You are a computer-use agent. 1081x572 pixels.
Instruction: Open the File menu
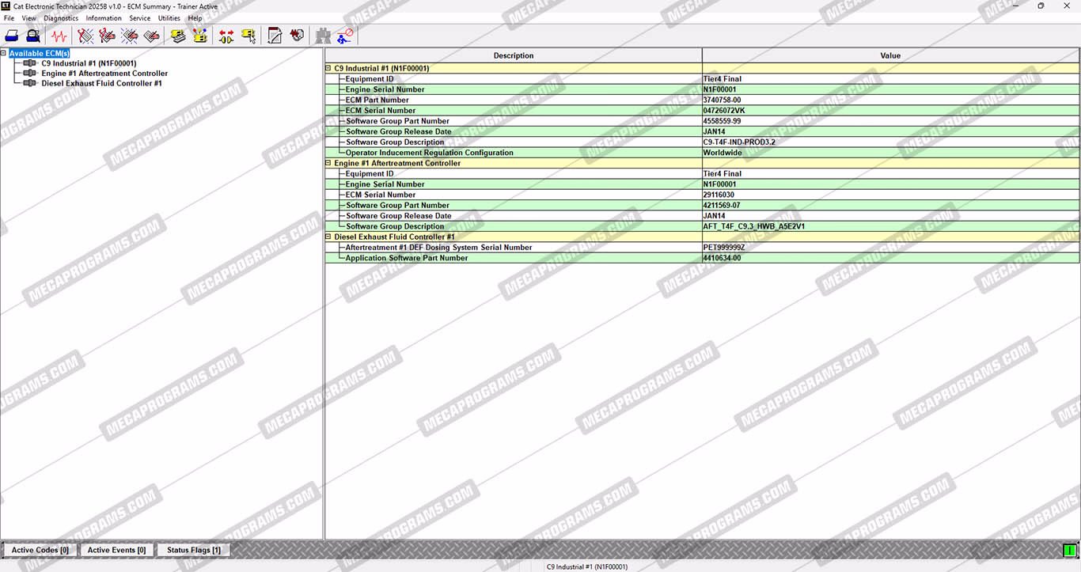coord(9,18)
